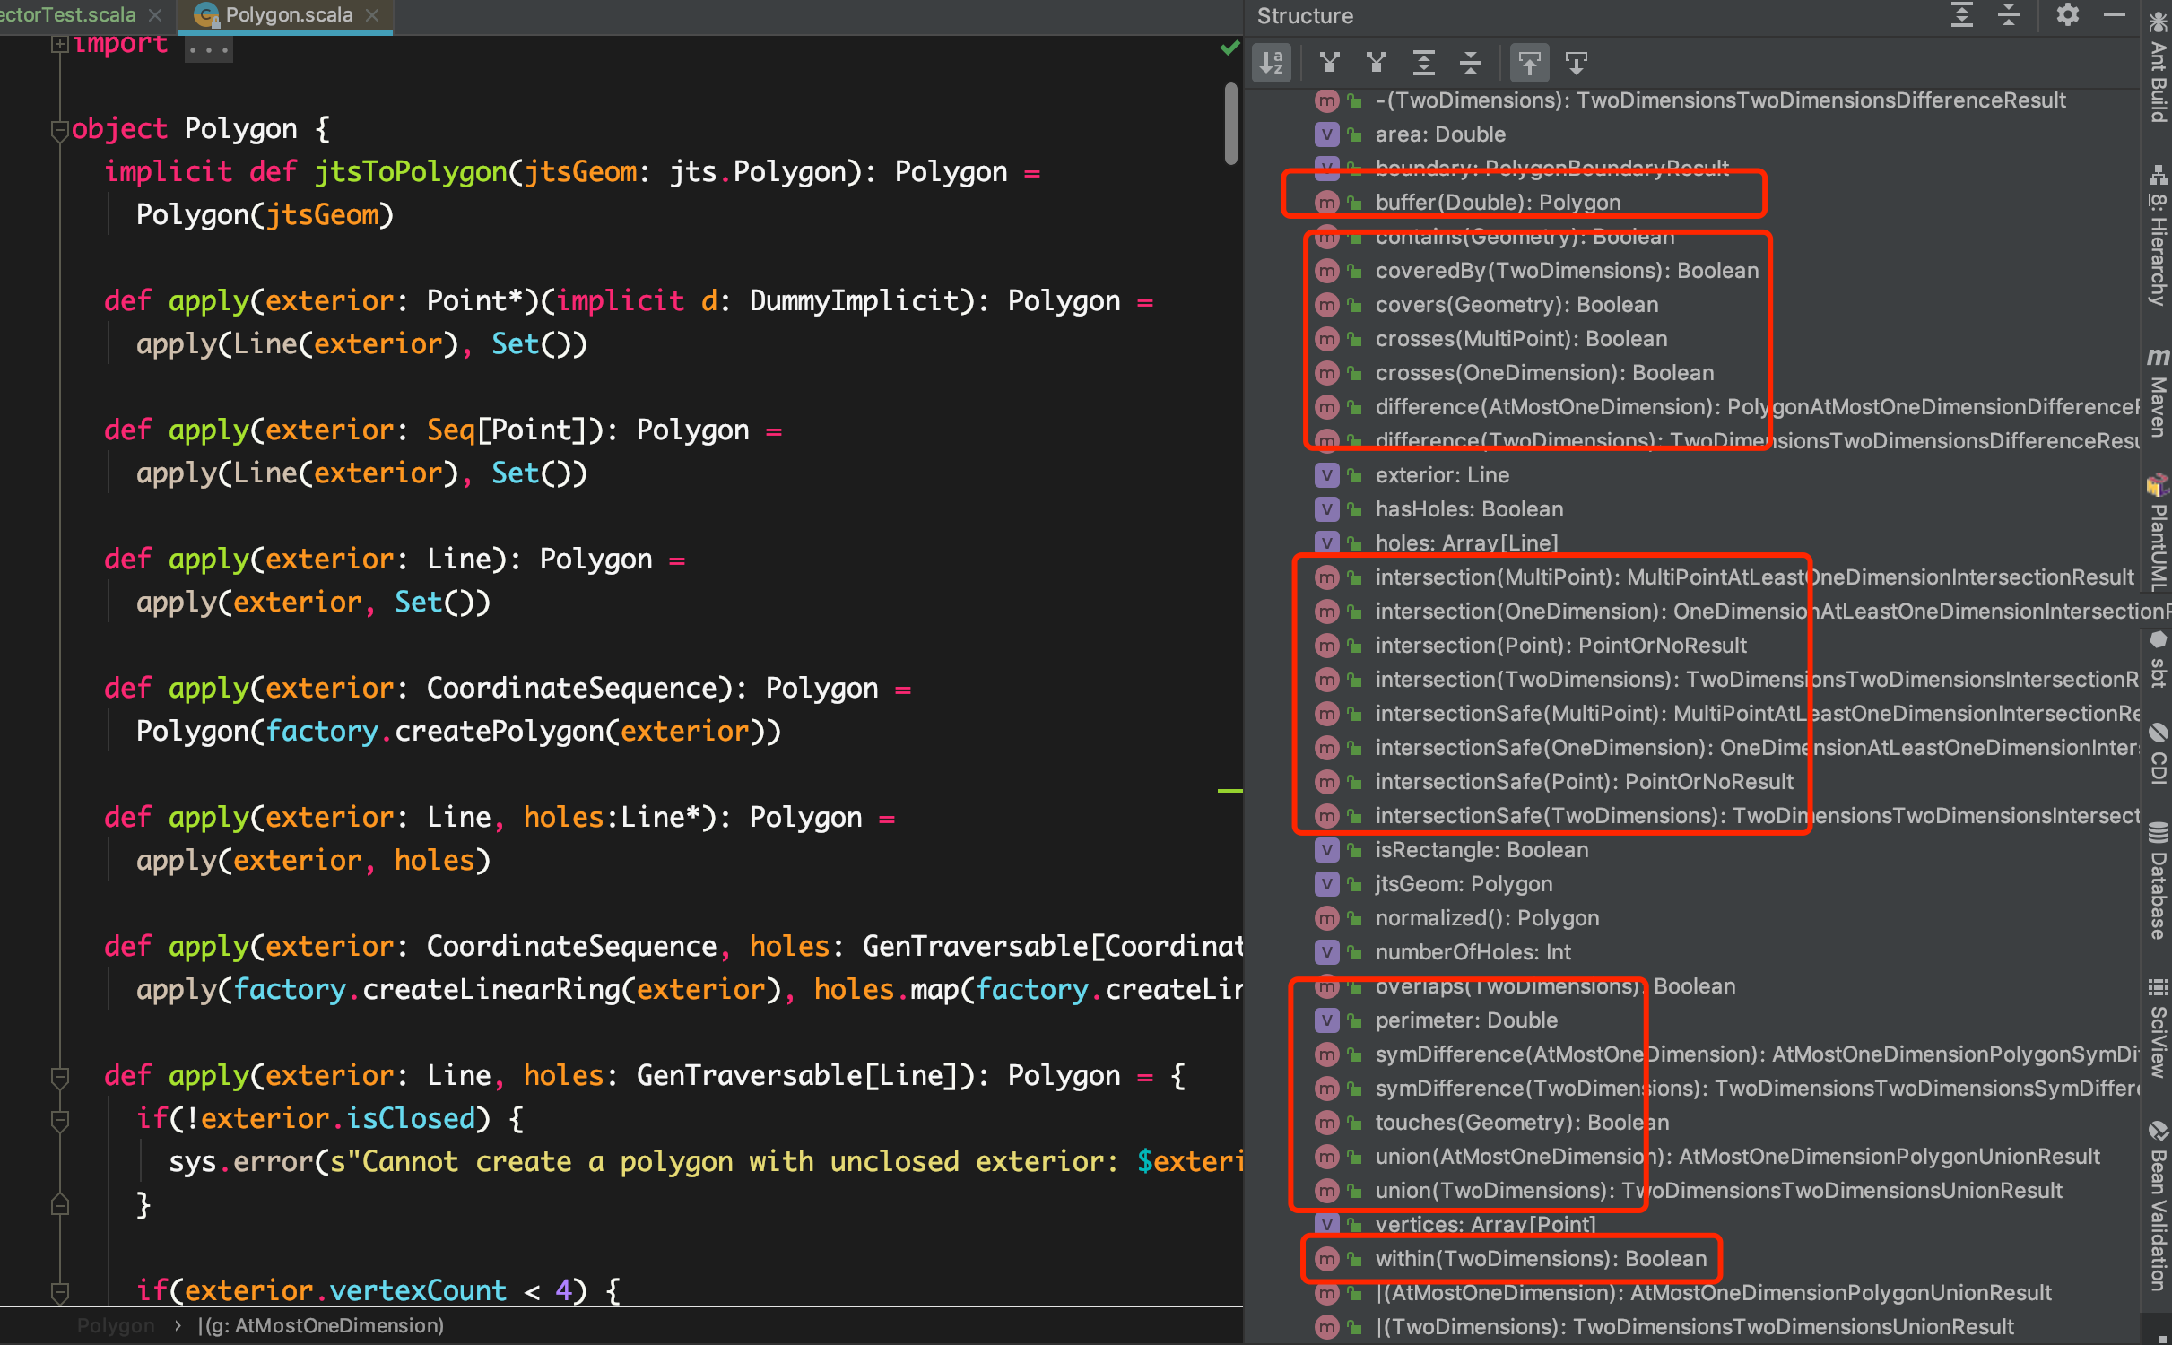Viewport: 2172px width, 1345px height.
Task: Toggle Autoscroll from Source button
Action: (1576, 63)
